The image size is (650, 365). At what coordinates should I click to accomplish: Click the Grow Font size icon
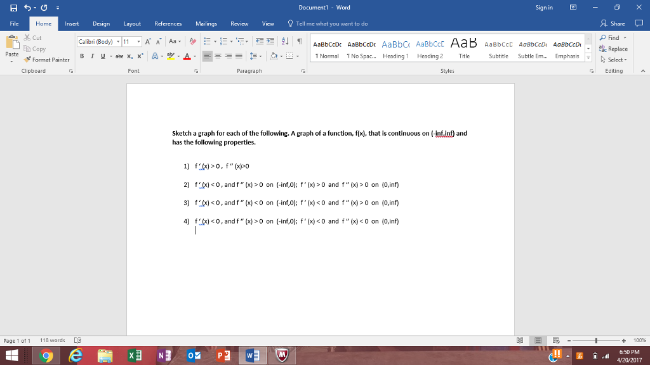[x=148, y=41]
